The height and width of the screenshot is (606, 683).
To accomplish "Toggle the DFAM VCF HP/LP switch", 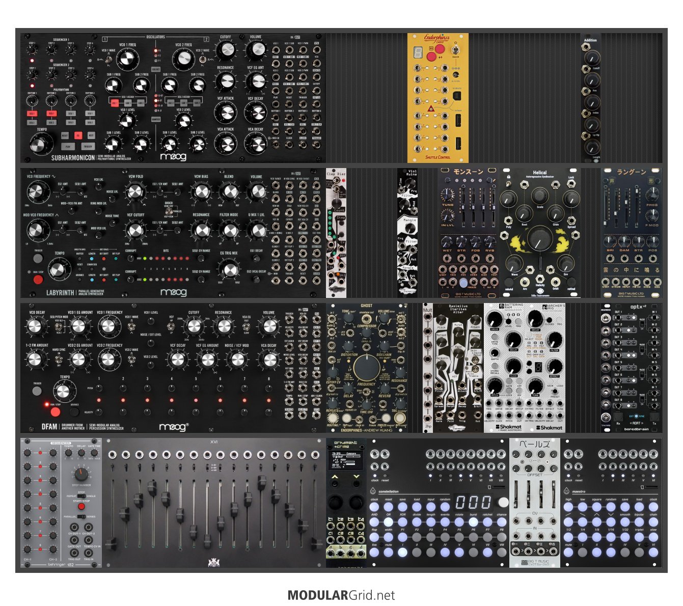I will [172, 326].
